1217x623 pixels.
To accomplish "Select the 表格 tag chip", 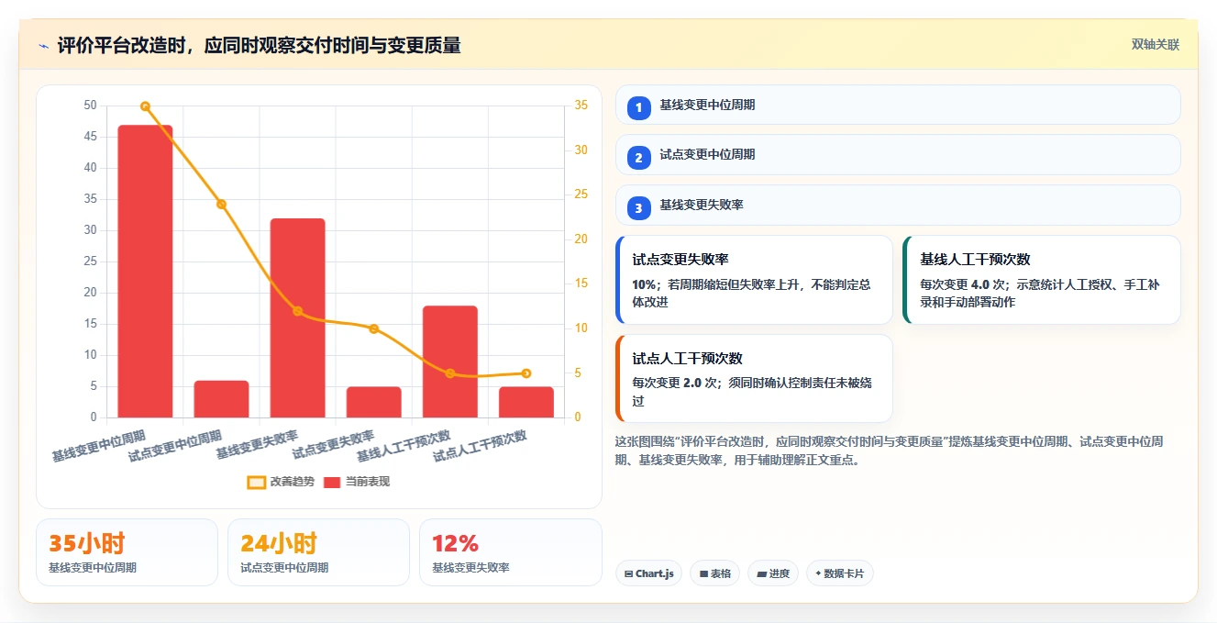I will [x=714, y=573].
